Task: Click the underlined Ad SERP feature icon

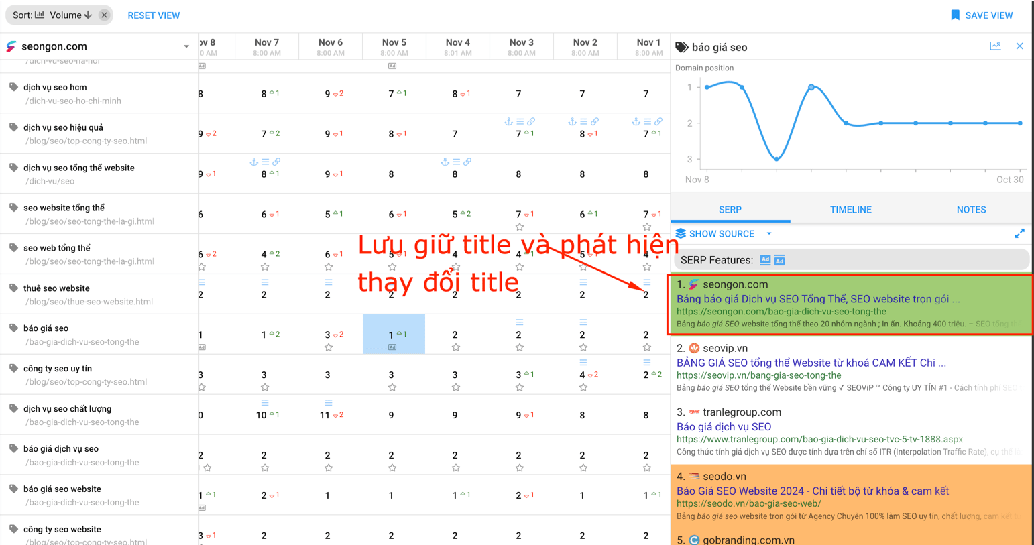Action: (765, 260)
